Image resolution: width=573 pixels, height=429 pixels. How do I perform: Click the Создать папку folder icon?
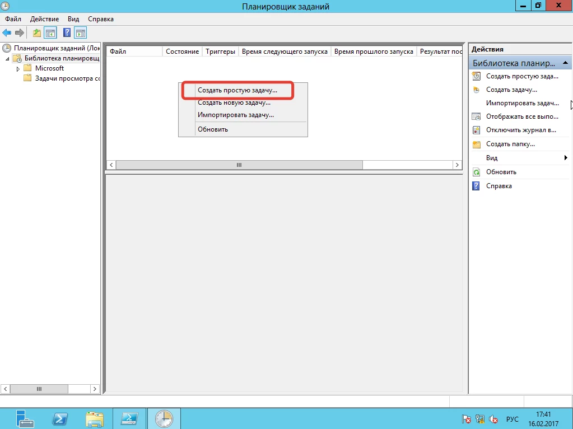[x=477, y=144]
